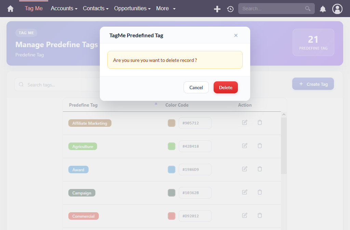Click the Commercial tag badge

[83, 216]
